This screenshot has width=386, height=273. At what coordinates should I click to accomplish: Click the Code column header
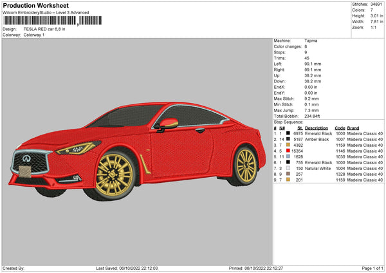[340, 127]
